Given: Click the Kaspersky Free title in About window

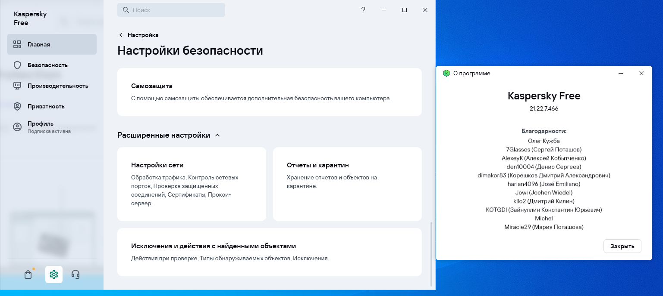Looking at the screenshot, I should coord(544,96).
